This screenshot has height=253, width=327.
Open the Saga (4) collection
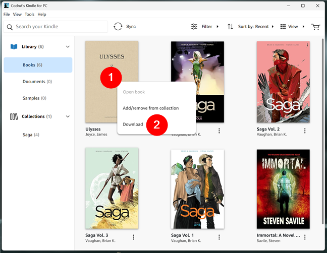click(31, 135)
